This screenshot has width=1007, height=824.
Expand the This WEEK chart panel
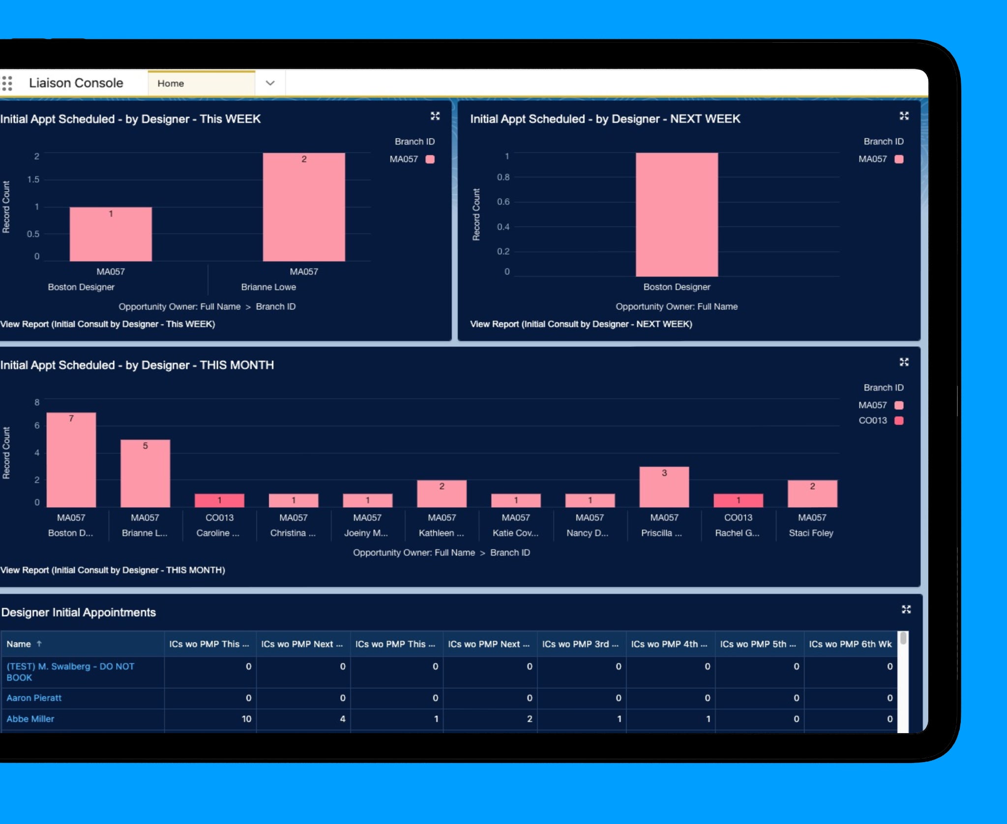coord(435,116)
